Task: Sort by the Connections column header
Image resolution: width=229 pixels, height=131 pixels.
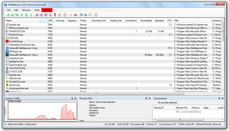Action: click(x=131, y=21)
